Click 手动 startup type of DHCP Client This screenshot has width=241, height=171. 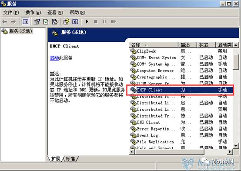(x=222, y=90)
